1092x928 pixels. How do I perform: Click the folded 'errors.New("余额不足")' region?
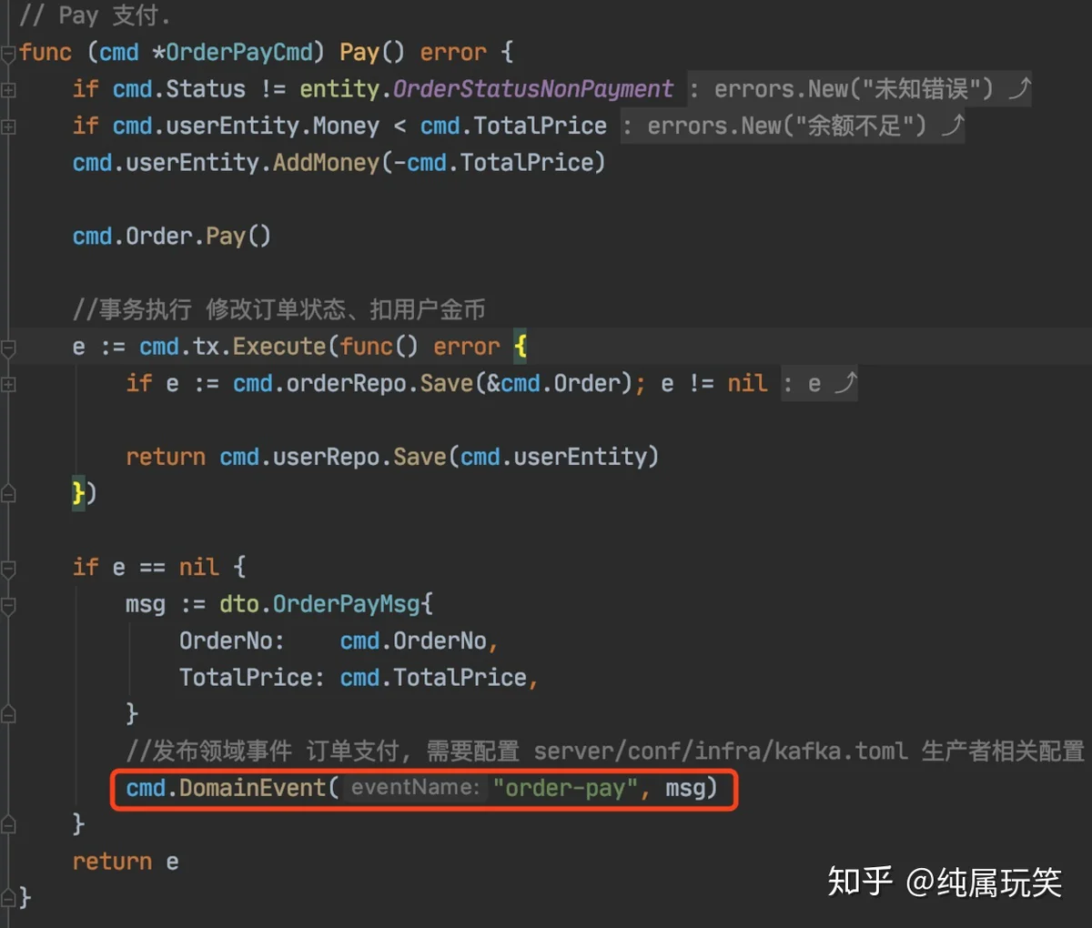792,126
